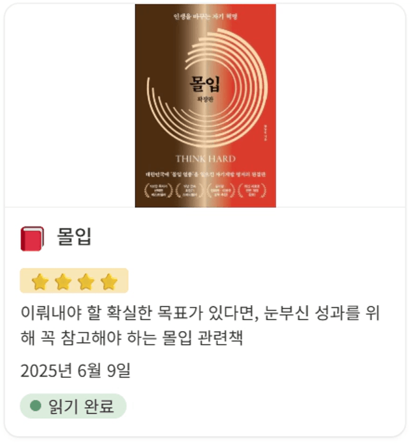This screenshot has width=415, height=446.
Task: Click the third star in the rating
Action: pos(86,282)
